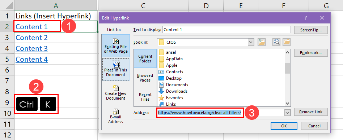
Task: Select row 1 header
Action: (7, 16)
